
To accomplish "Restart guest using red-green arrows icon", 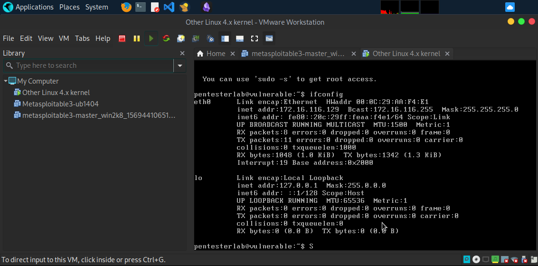I will 166,38.
